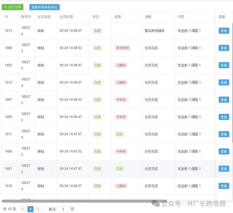Click 共 15 条 total count text
The width and height of the screenshot is (233, 213).
[x=10, y=209]
